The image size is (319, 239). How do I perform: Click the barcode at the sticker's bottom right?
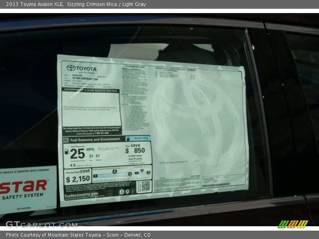(216, 185)
